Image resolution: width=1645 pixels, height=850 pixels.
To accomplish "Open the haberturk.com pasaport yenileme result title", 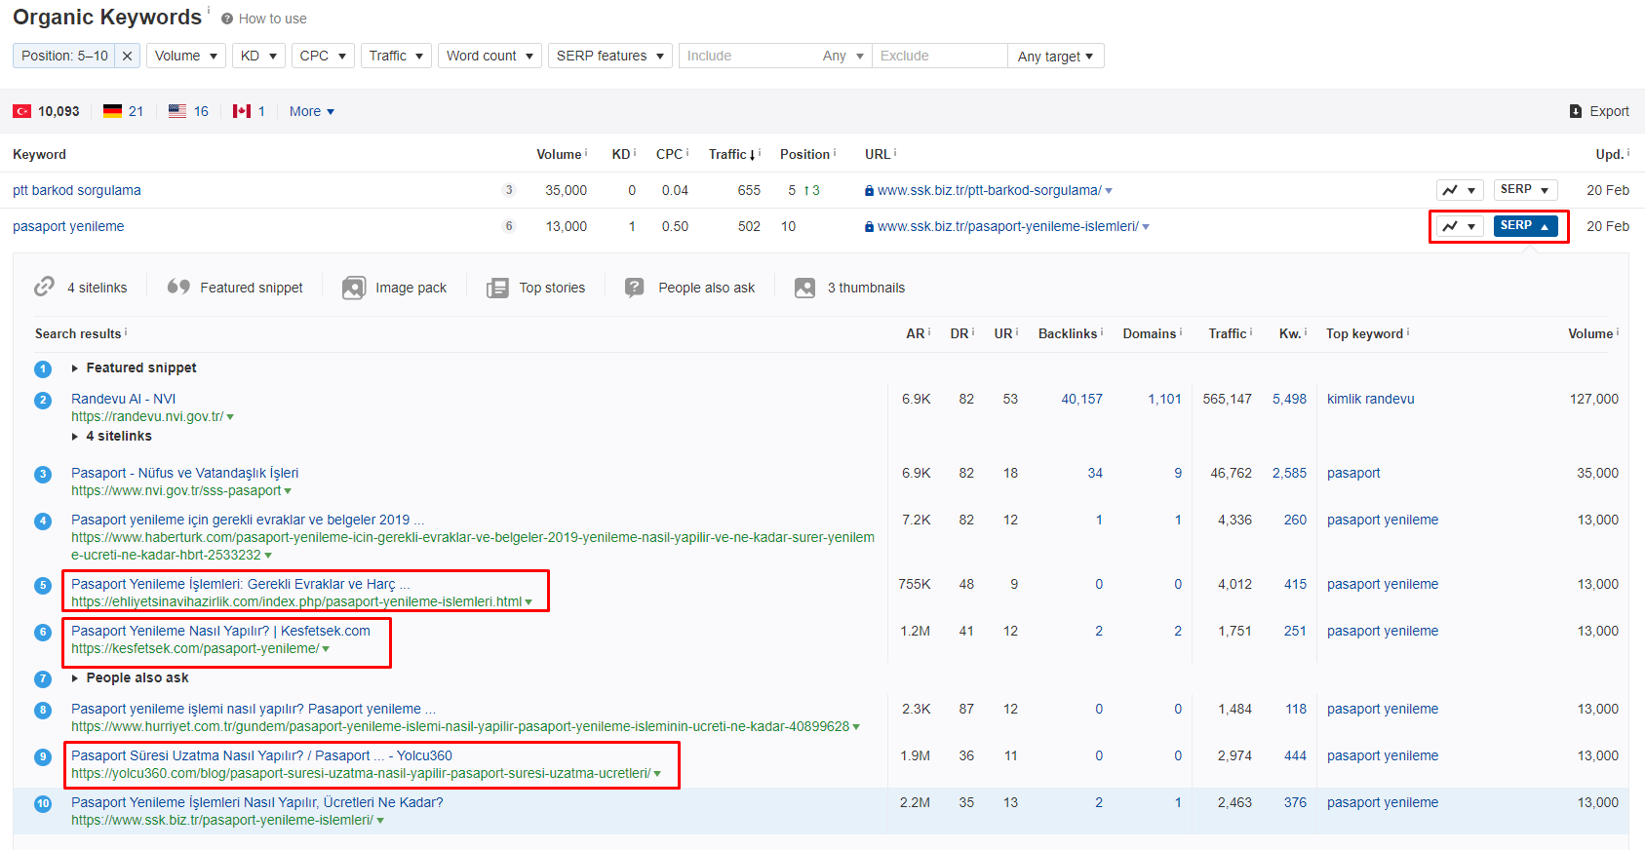I will pyautogui.click(x=248, y=520).
